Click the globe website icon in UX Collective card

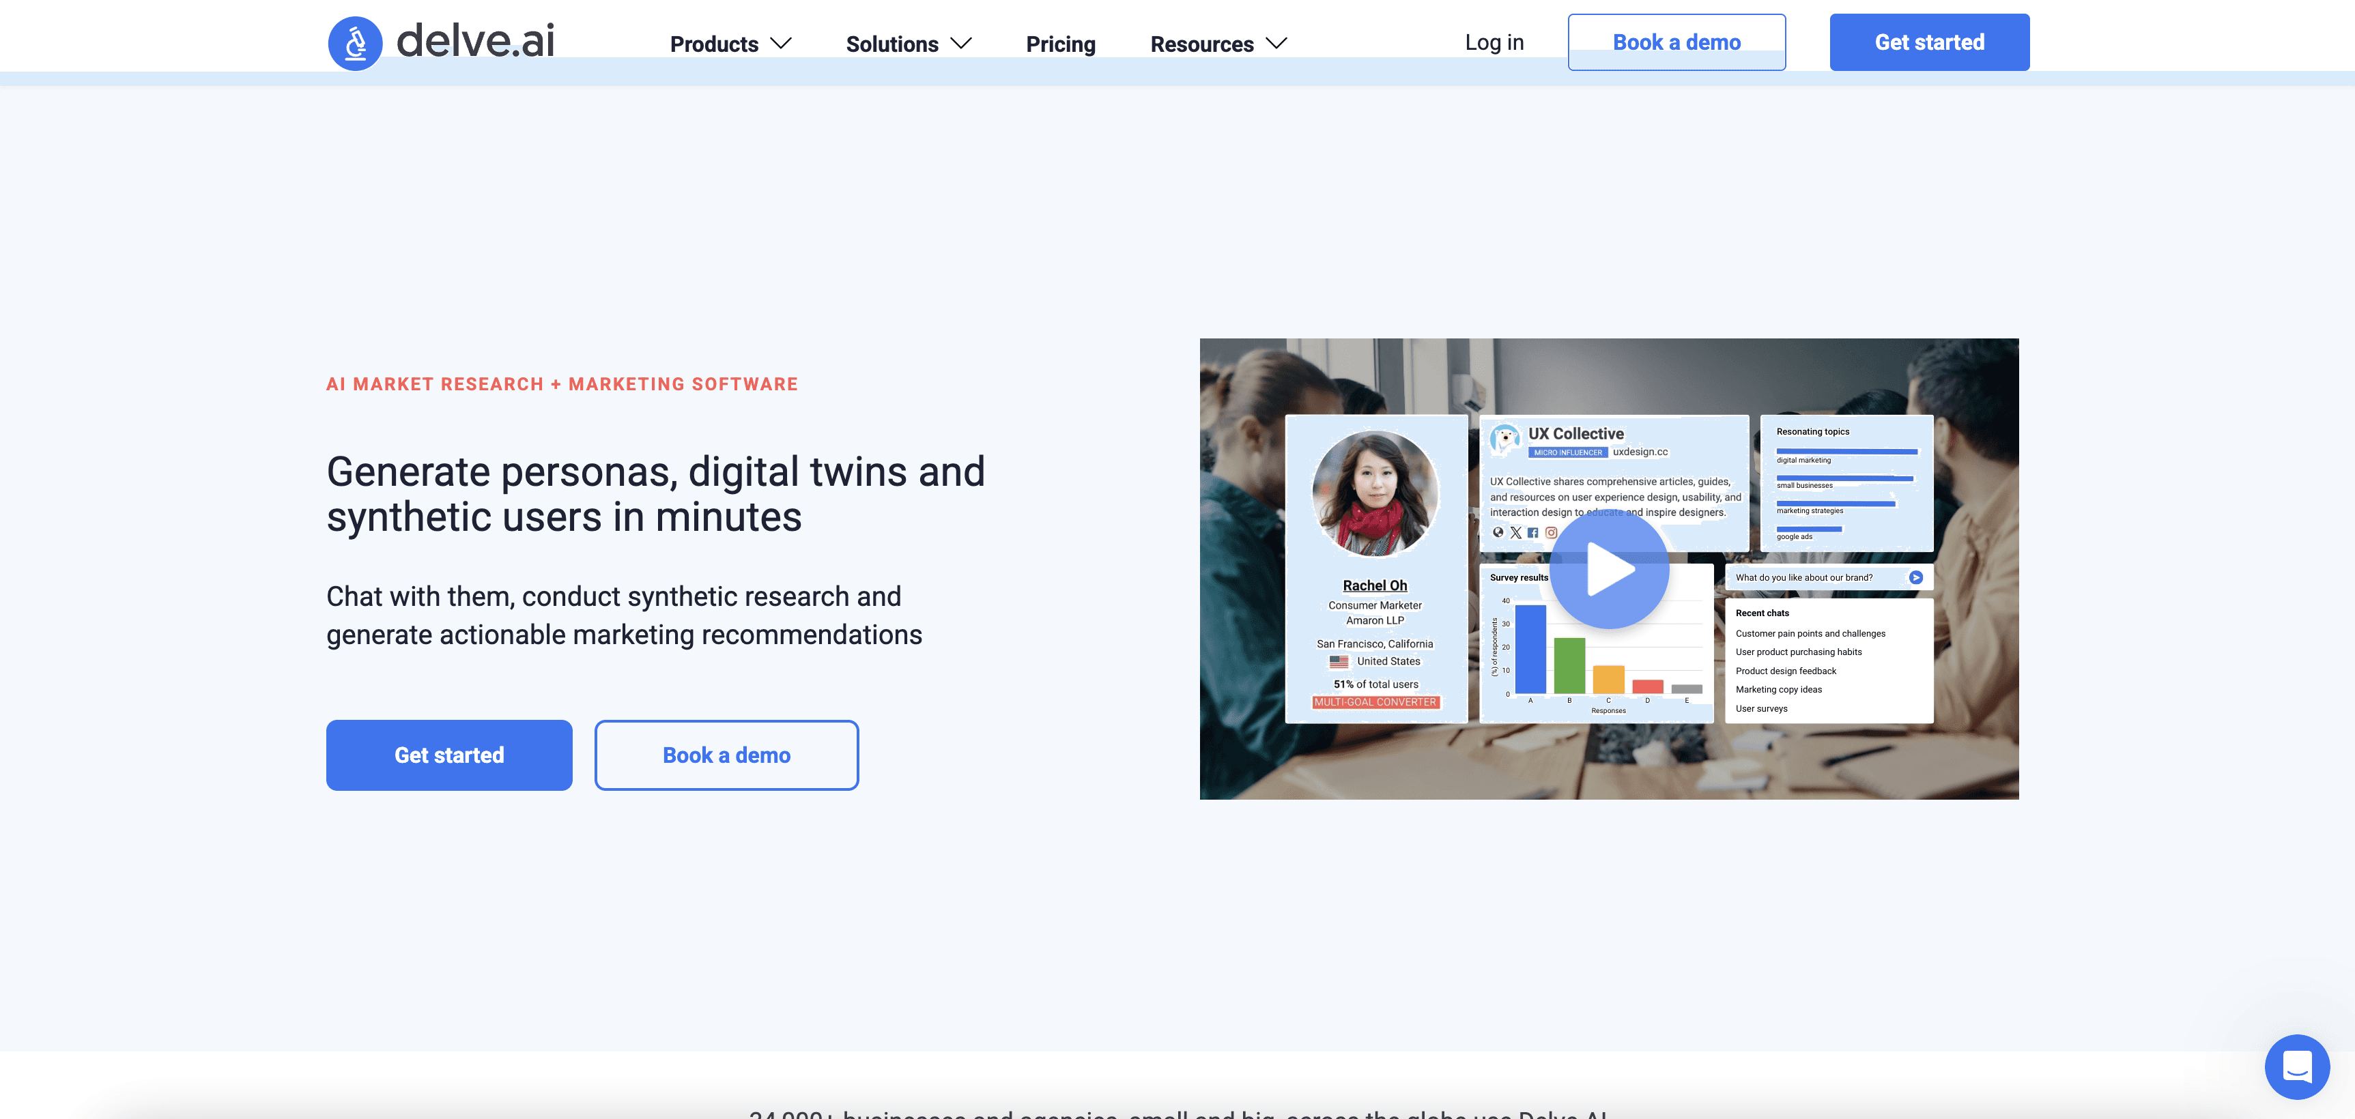tap(1498, 533)
